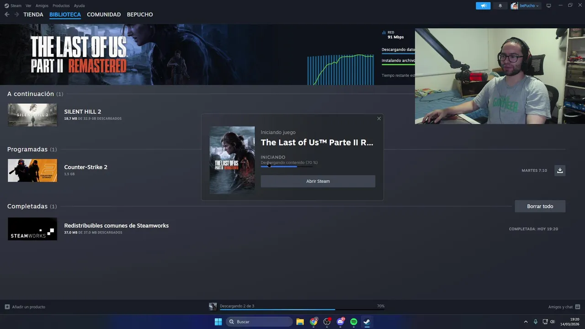Click the volume tray icon
The height and width of the screenshot is (329, 585).
pyautogui.click(x=553, y=322)
